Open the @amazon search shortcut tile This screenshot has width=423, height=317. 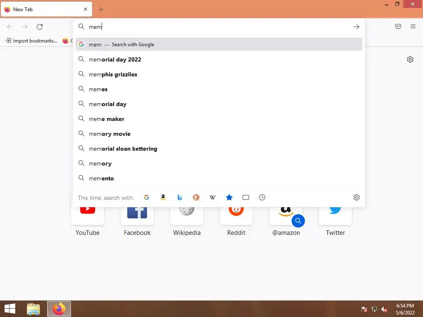click(286, 215)
